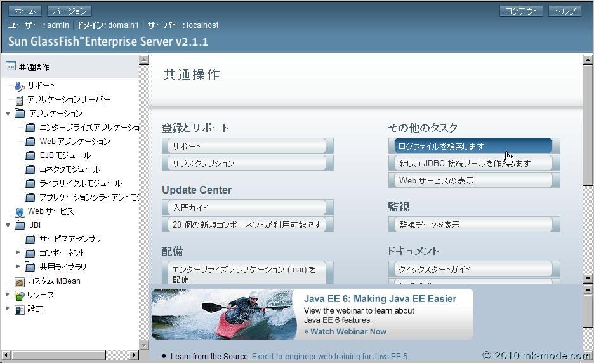Expand the 共用ライブラリ tree node

[18, 267]
